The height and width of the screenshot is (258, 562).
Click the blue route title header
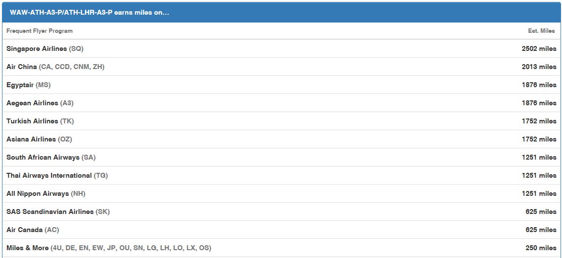[281, 13]
